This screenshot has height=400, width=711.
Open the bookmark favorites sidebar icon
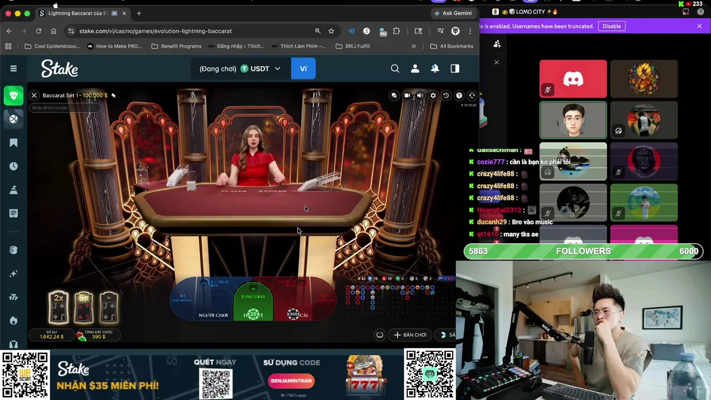coord(13,143)
